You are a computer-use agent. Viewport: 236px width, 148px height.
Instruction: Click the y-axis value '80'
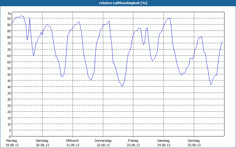(x=9, y=37)
